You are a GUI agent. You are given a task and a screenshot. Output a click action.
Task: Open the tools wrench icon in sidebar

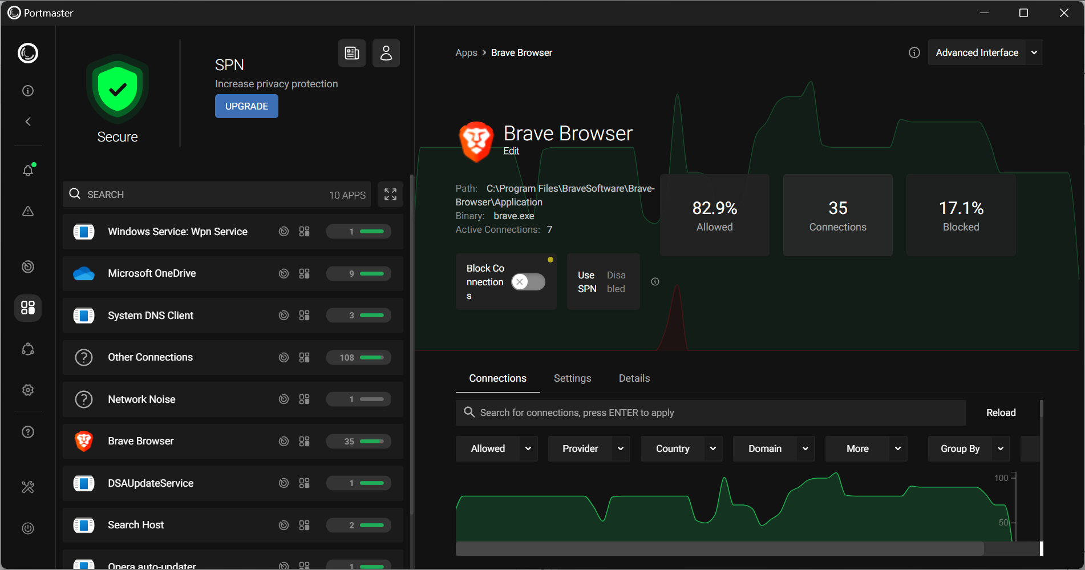(28, 487)
